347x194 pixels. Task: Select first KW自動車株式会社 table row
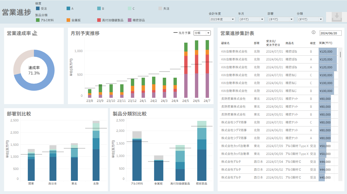pyautogui.click(x=279, y=52)
